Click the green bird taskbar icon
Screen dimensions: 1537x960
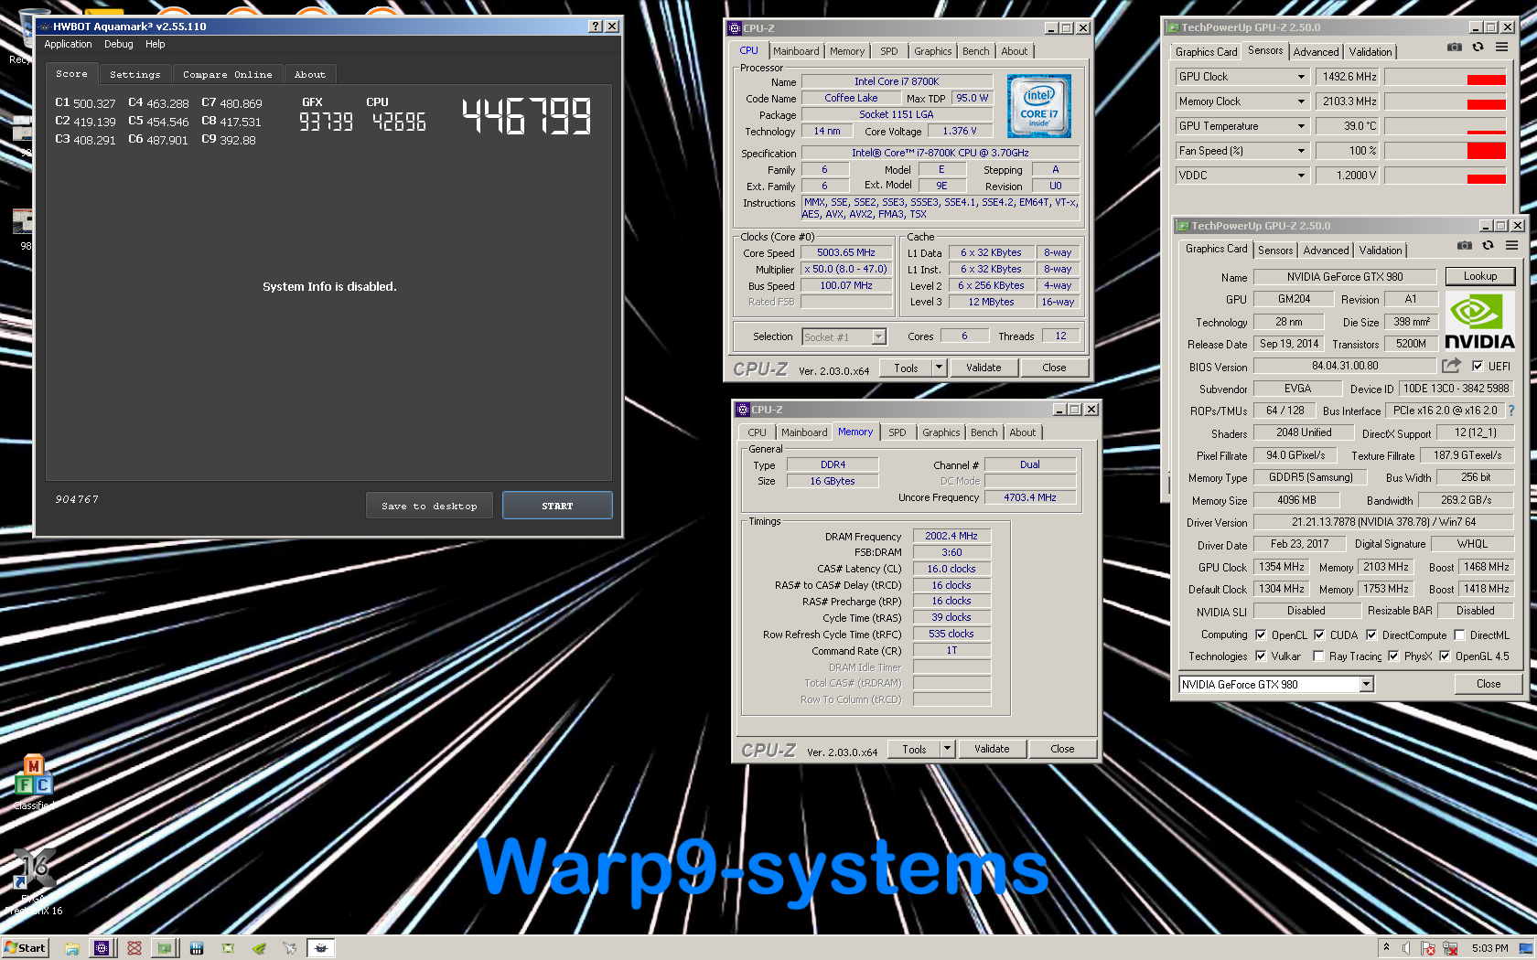(x=259, y=948)
